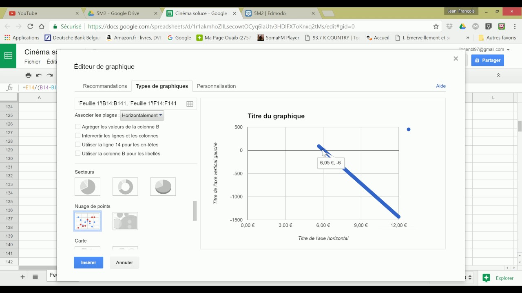Open the Accueil bookmark

click(378, 37)
